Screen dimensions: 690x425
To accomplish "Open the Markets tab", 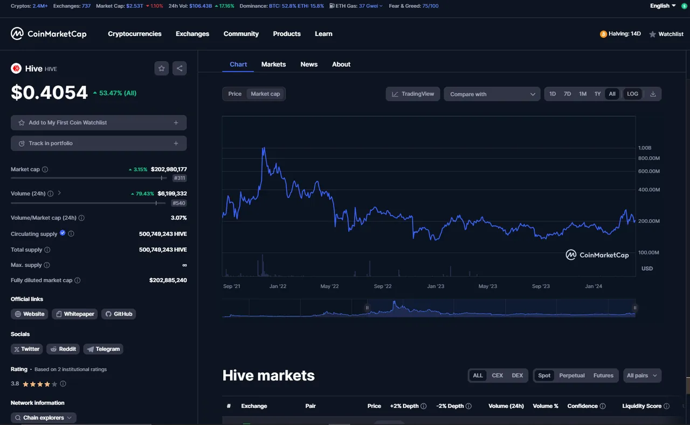I will 273,64.
